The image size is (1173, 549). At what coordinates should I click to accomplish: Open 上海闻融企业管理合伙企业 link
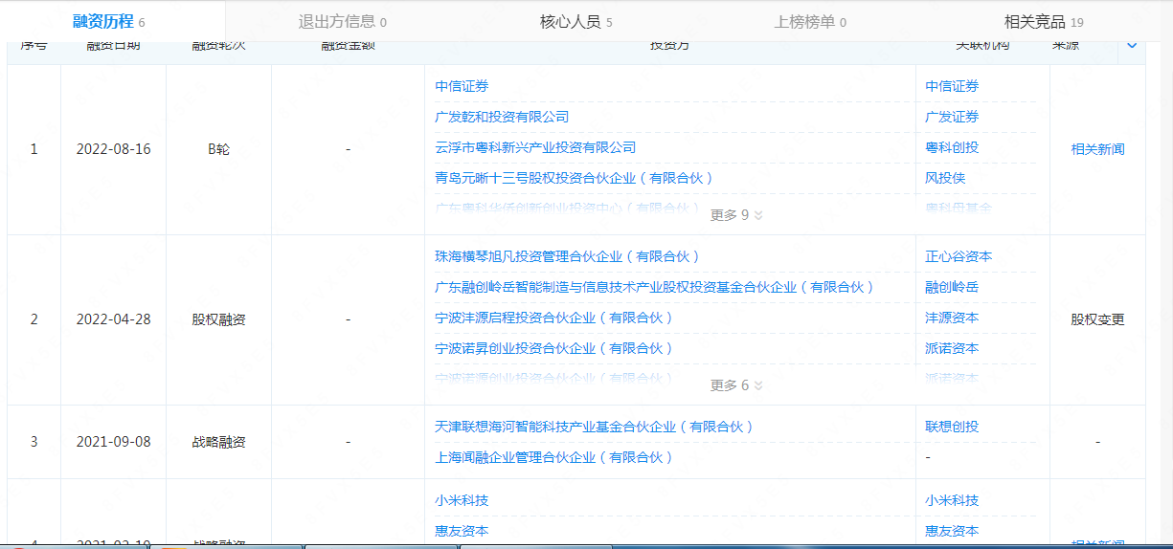pos(553,457)
